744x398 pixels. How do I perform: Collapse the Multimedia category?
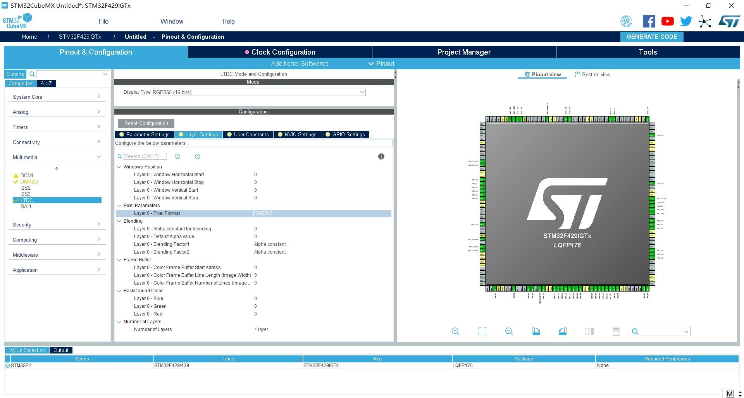coord(57,157)
